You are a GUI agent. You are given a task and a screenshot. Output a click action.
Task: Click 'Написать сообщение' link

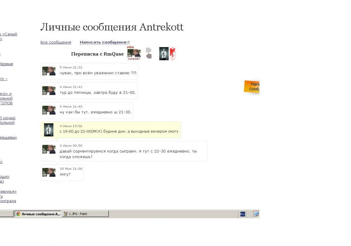103,42
